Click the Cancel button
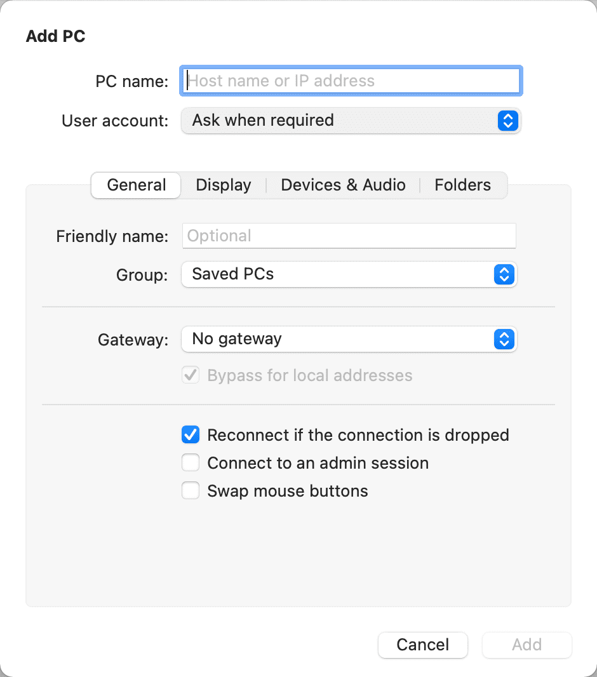 click(x=422, y=645)
